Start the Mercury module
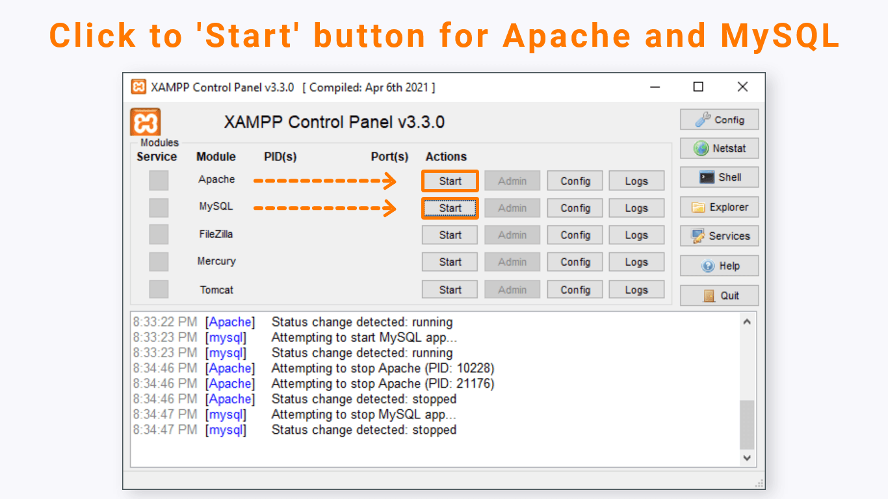 [x=450, y=262]
